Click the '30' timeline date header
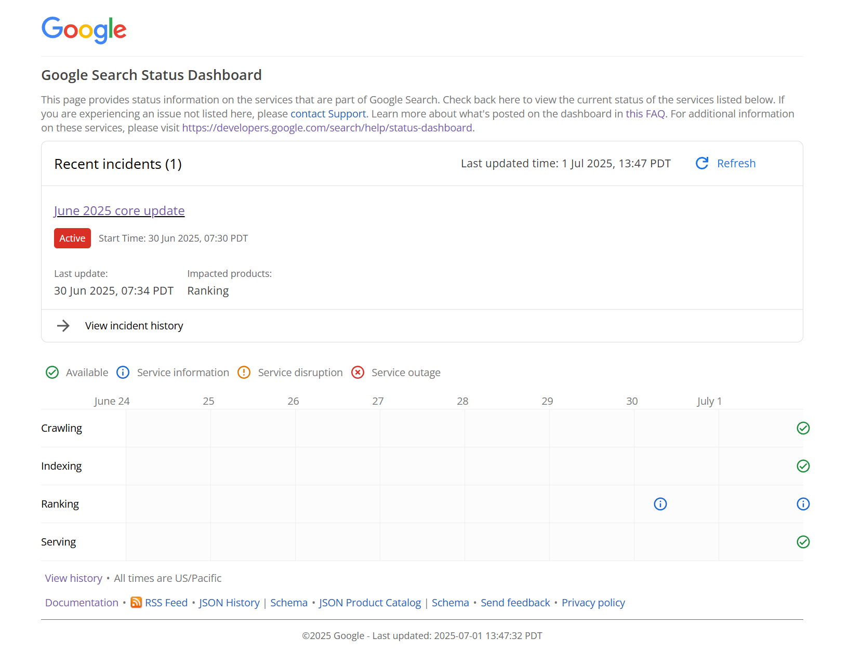848x651 pixels. [632, 401]
